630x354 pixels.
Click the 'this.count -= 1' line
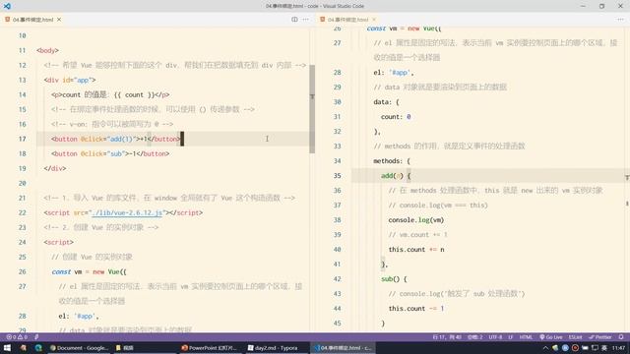pyautogui.click(x=416, y=309)
